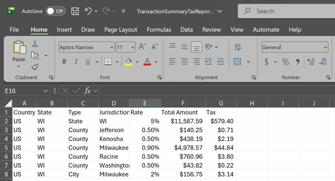335x181 pixels.
Task: Align text left
Action: point(172,61)
